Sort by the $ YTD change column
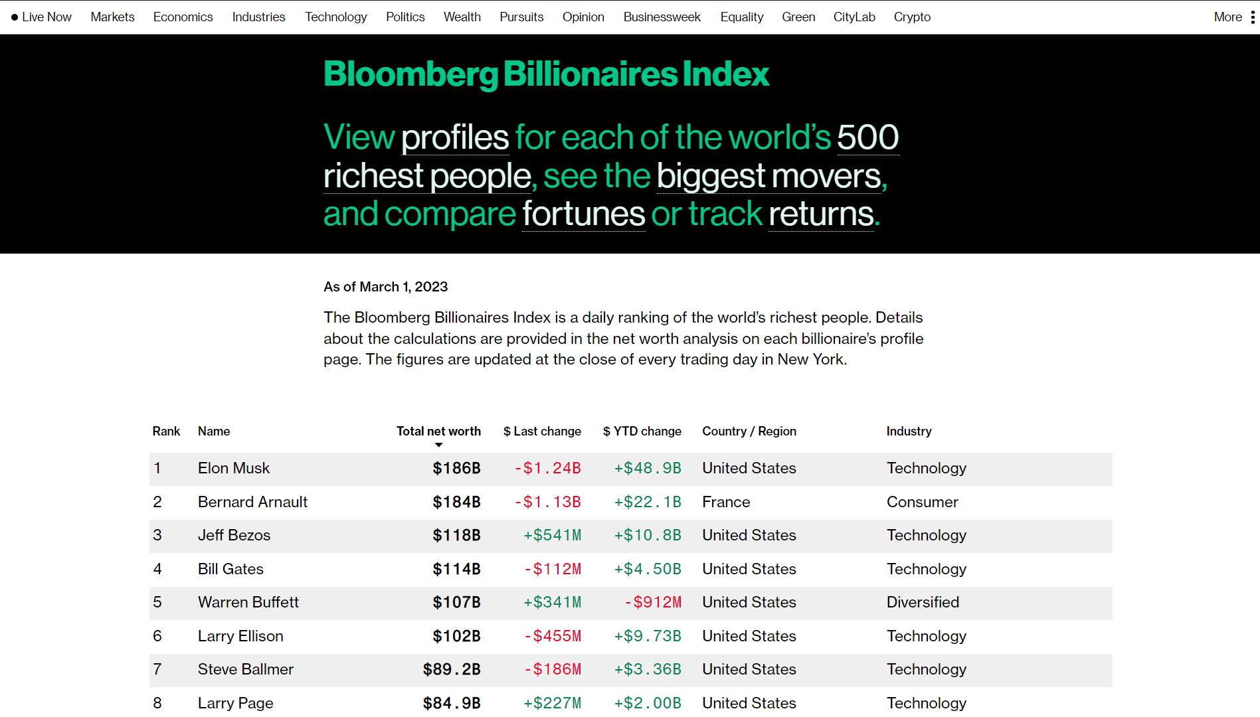Screen dimensions: 1260x717 click(642, 432)
